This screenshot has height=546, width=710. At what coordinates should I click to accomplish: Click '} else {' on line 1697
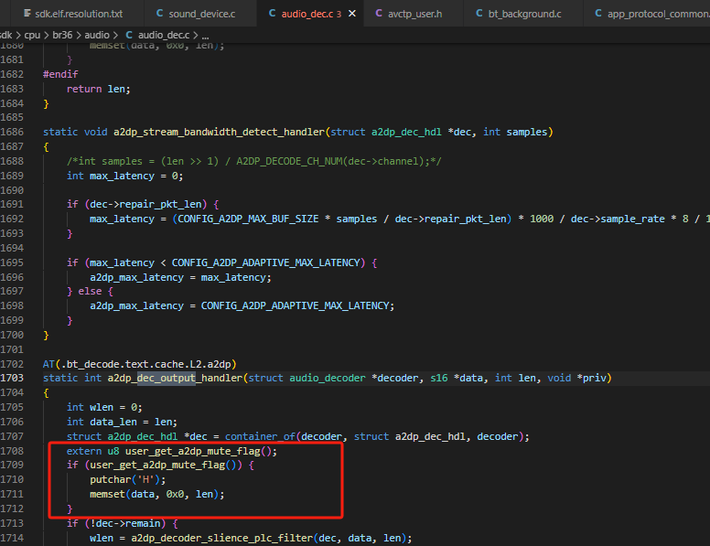(90, 292)
